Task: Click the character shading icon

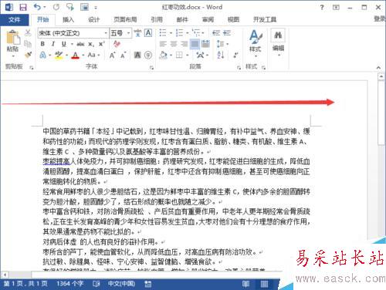Action: [137, 55]
